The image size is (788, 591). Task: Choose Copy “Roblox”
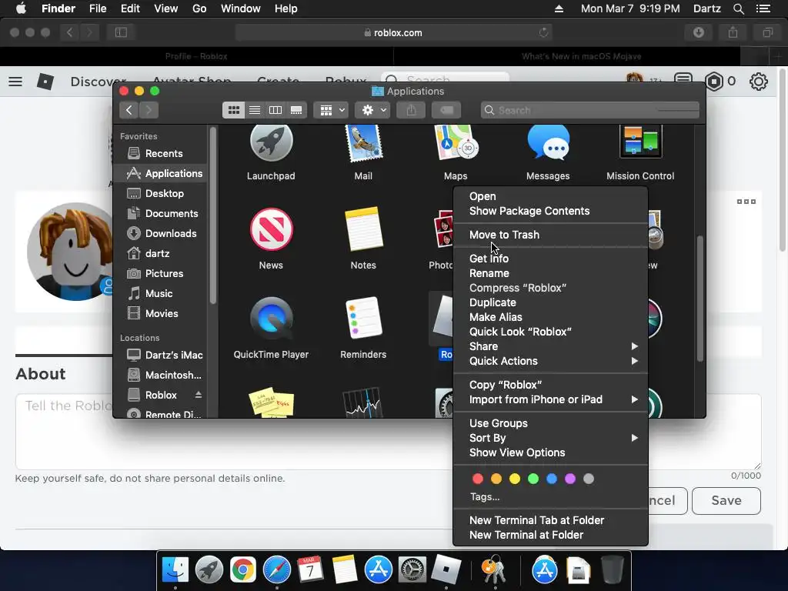550,385
